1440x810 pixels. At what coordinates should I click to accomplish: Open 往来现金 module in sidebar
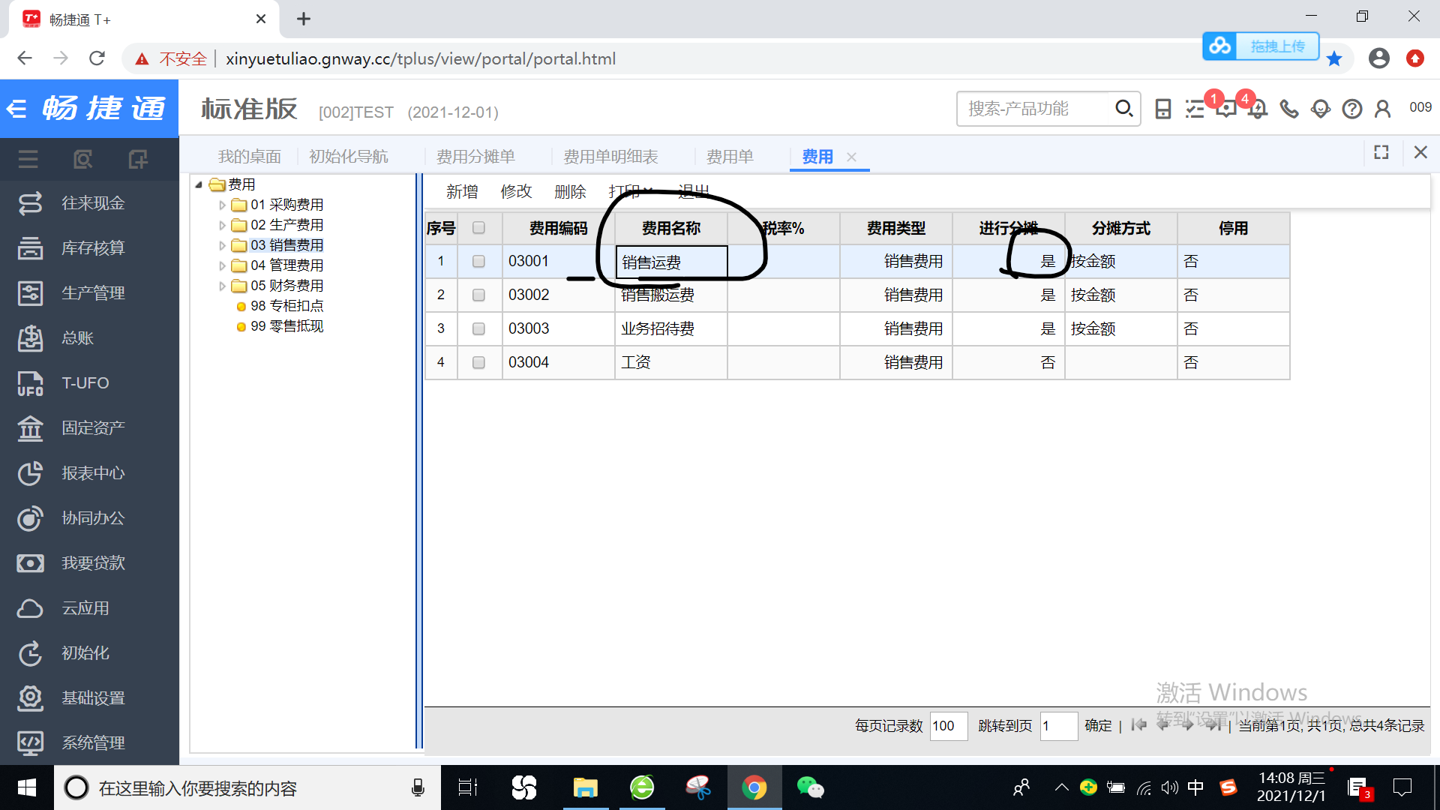tap(90, 203)
